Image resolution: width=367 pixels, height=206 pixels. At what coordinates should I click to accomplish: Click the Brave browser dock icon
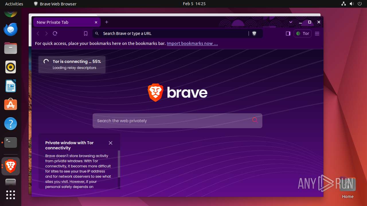pyautogui.click(x=11, y=166)
